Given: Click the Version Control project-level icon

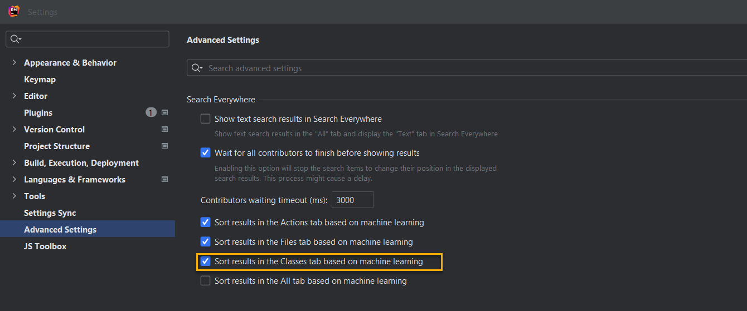Looking at the screenshot, I should 164,129.
